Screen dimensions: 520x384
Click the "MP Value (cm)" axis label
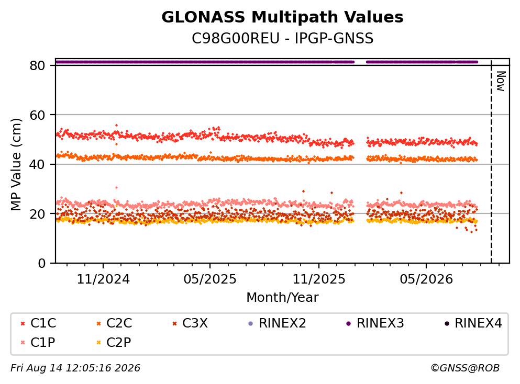[x=16, y=164]
